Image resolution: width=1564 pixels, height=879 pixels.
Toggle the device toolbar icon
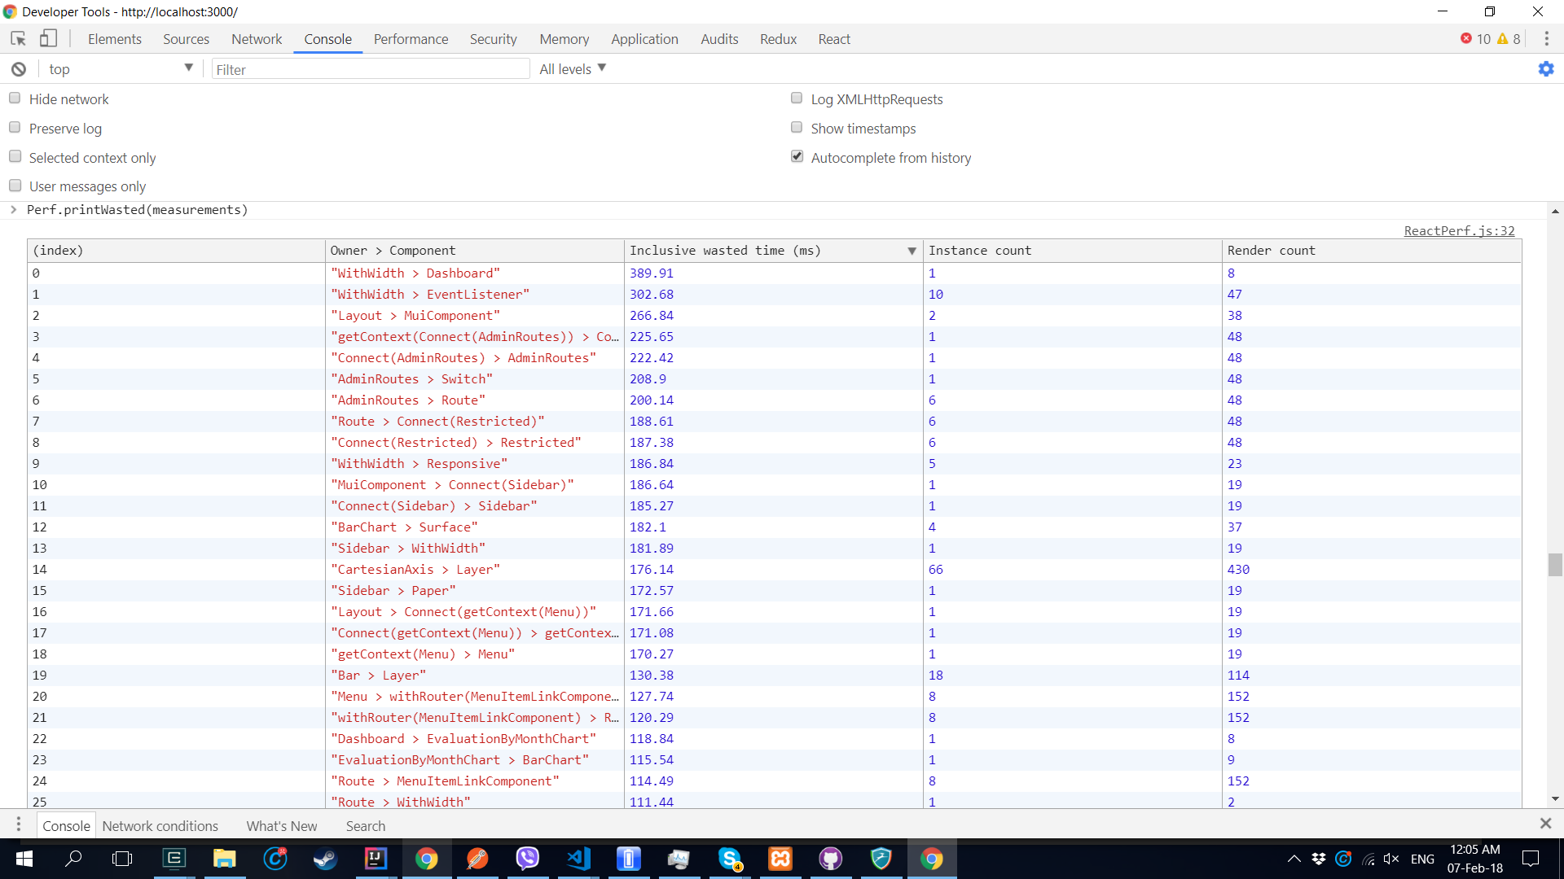pos(48,38)
